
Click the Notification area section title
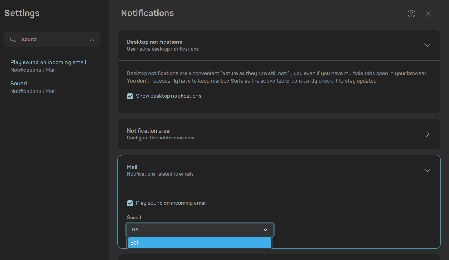click(x=148, y=131)
